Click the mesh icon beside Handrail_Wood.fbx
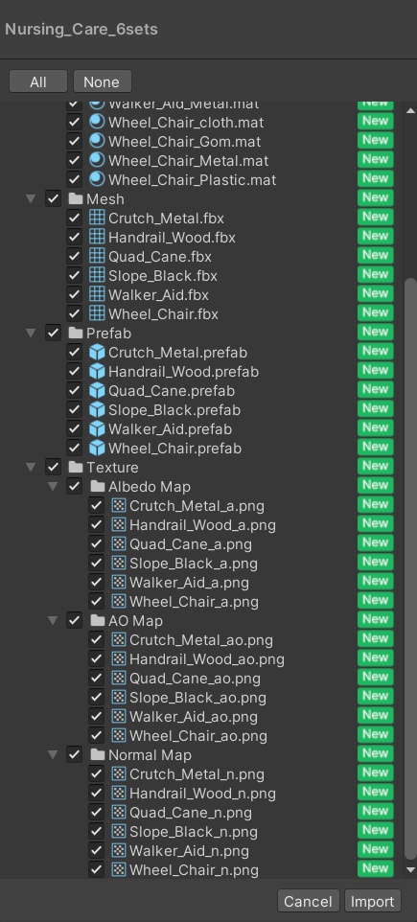The height and width of the screenshot is (922, 417). coord(97,237)
